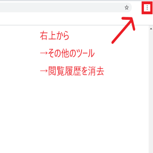Bookmark this page with the star icon
This screenshot has width=153, height=153.
(127, 8)
